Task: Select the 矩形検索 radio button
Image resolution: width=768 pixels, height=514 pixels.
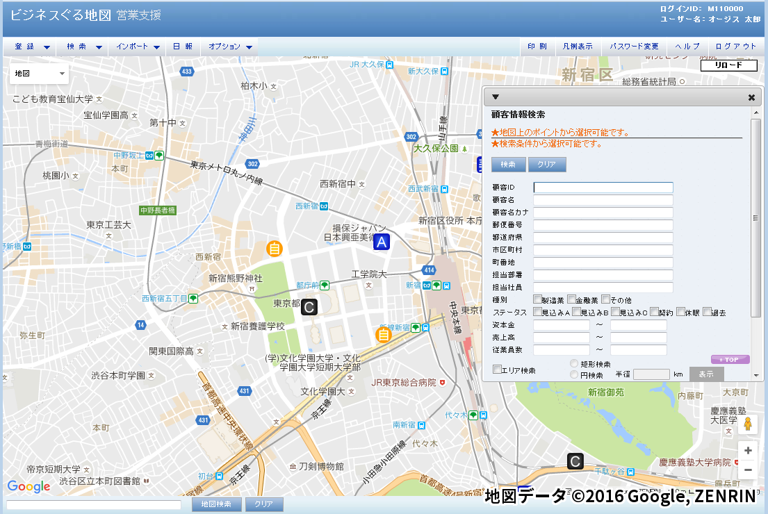Action: click(x=574, y=364)
